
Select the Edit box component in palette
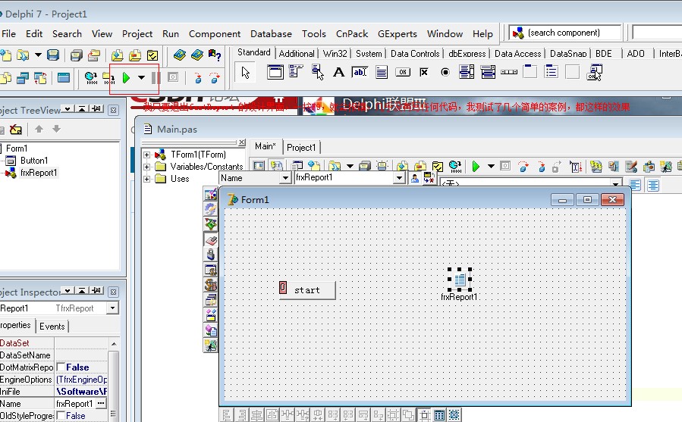pyautogui.click(x=360, y=72)
